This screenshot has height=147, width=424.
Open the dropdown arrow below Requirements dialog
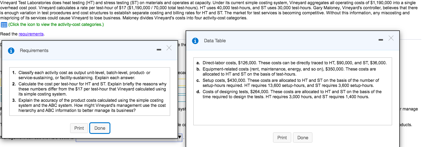coord(180,137)
